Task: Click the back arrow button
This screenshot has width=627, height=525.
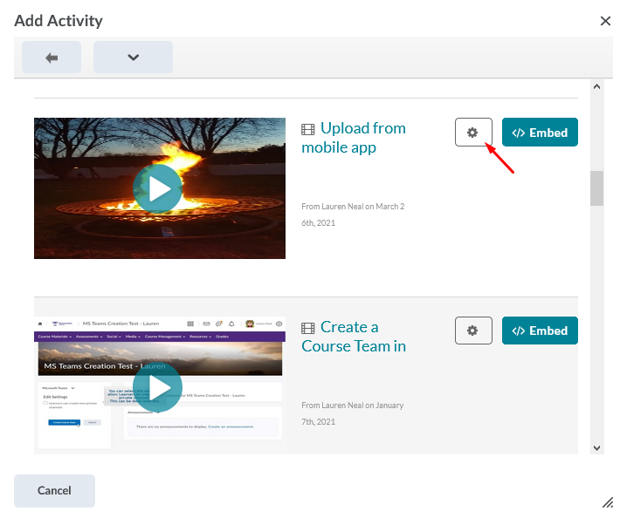Action: pos(52,58)
